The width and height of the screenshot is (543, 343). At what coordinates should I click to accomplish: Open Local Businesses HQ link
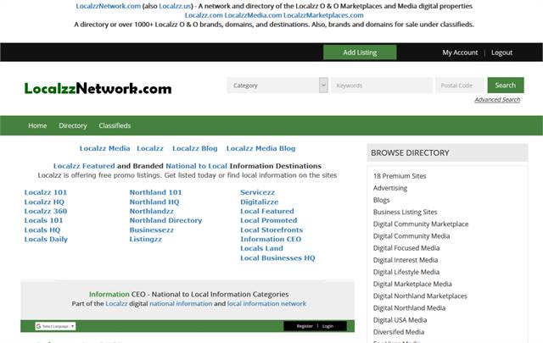tap(277, 258)
